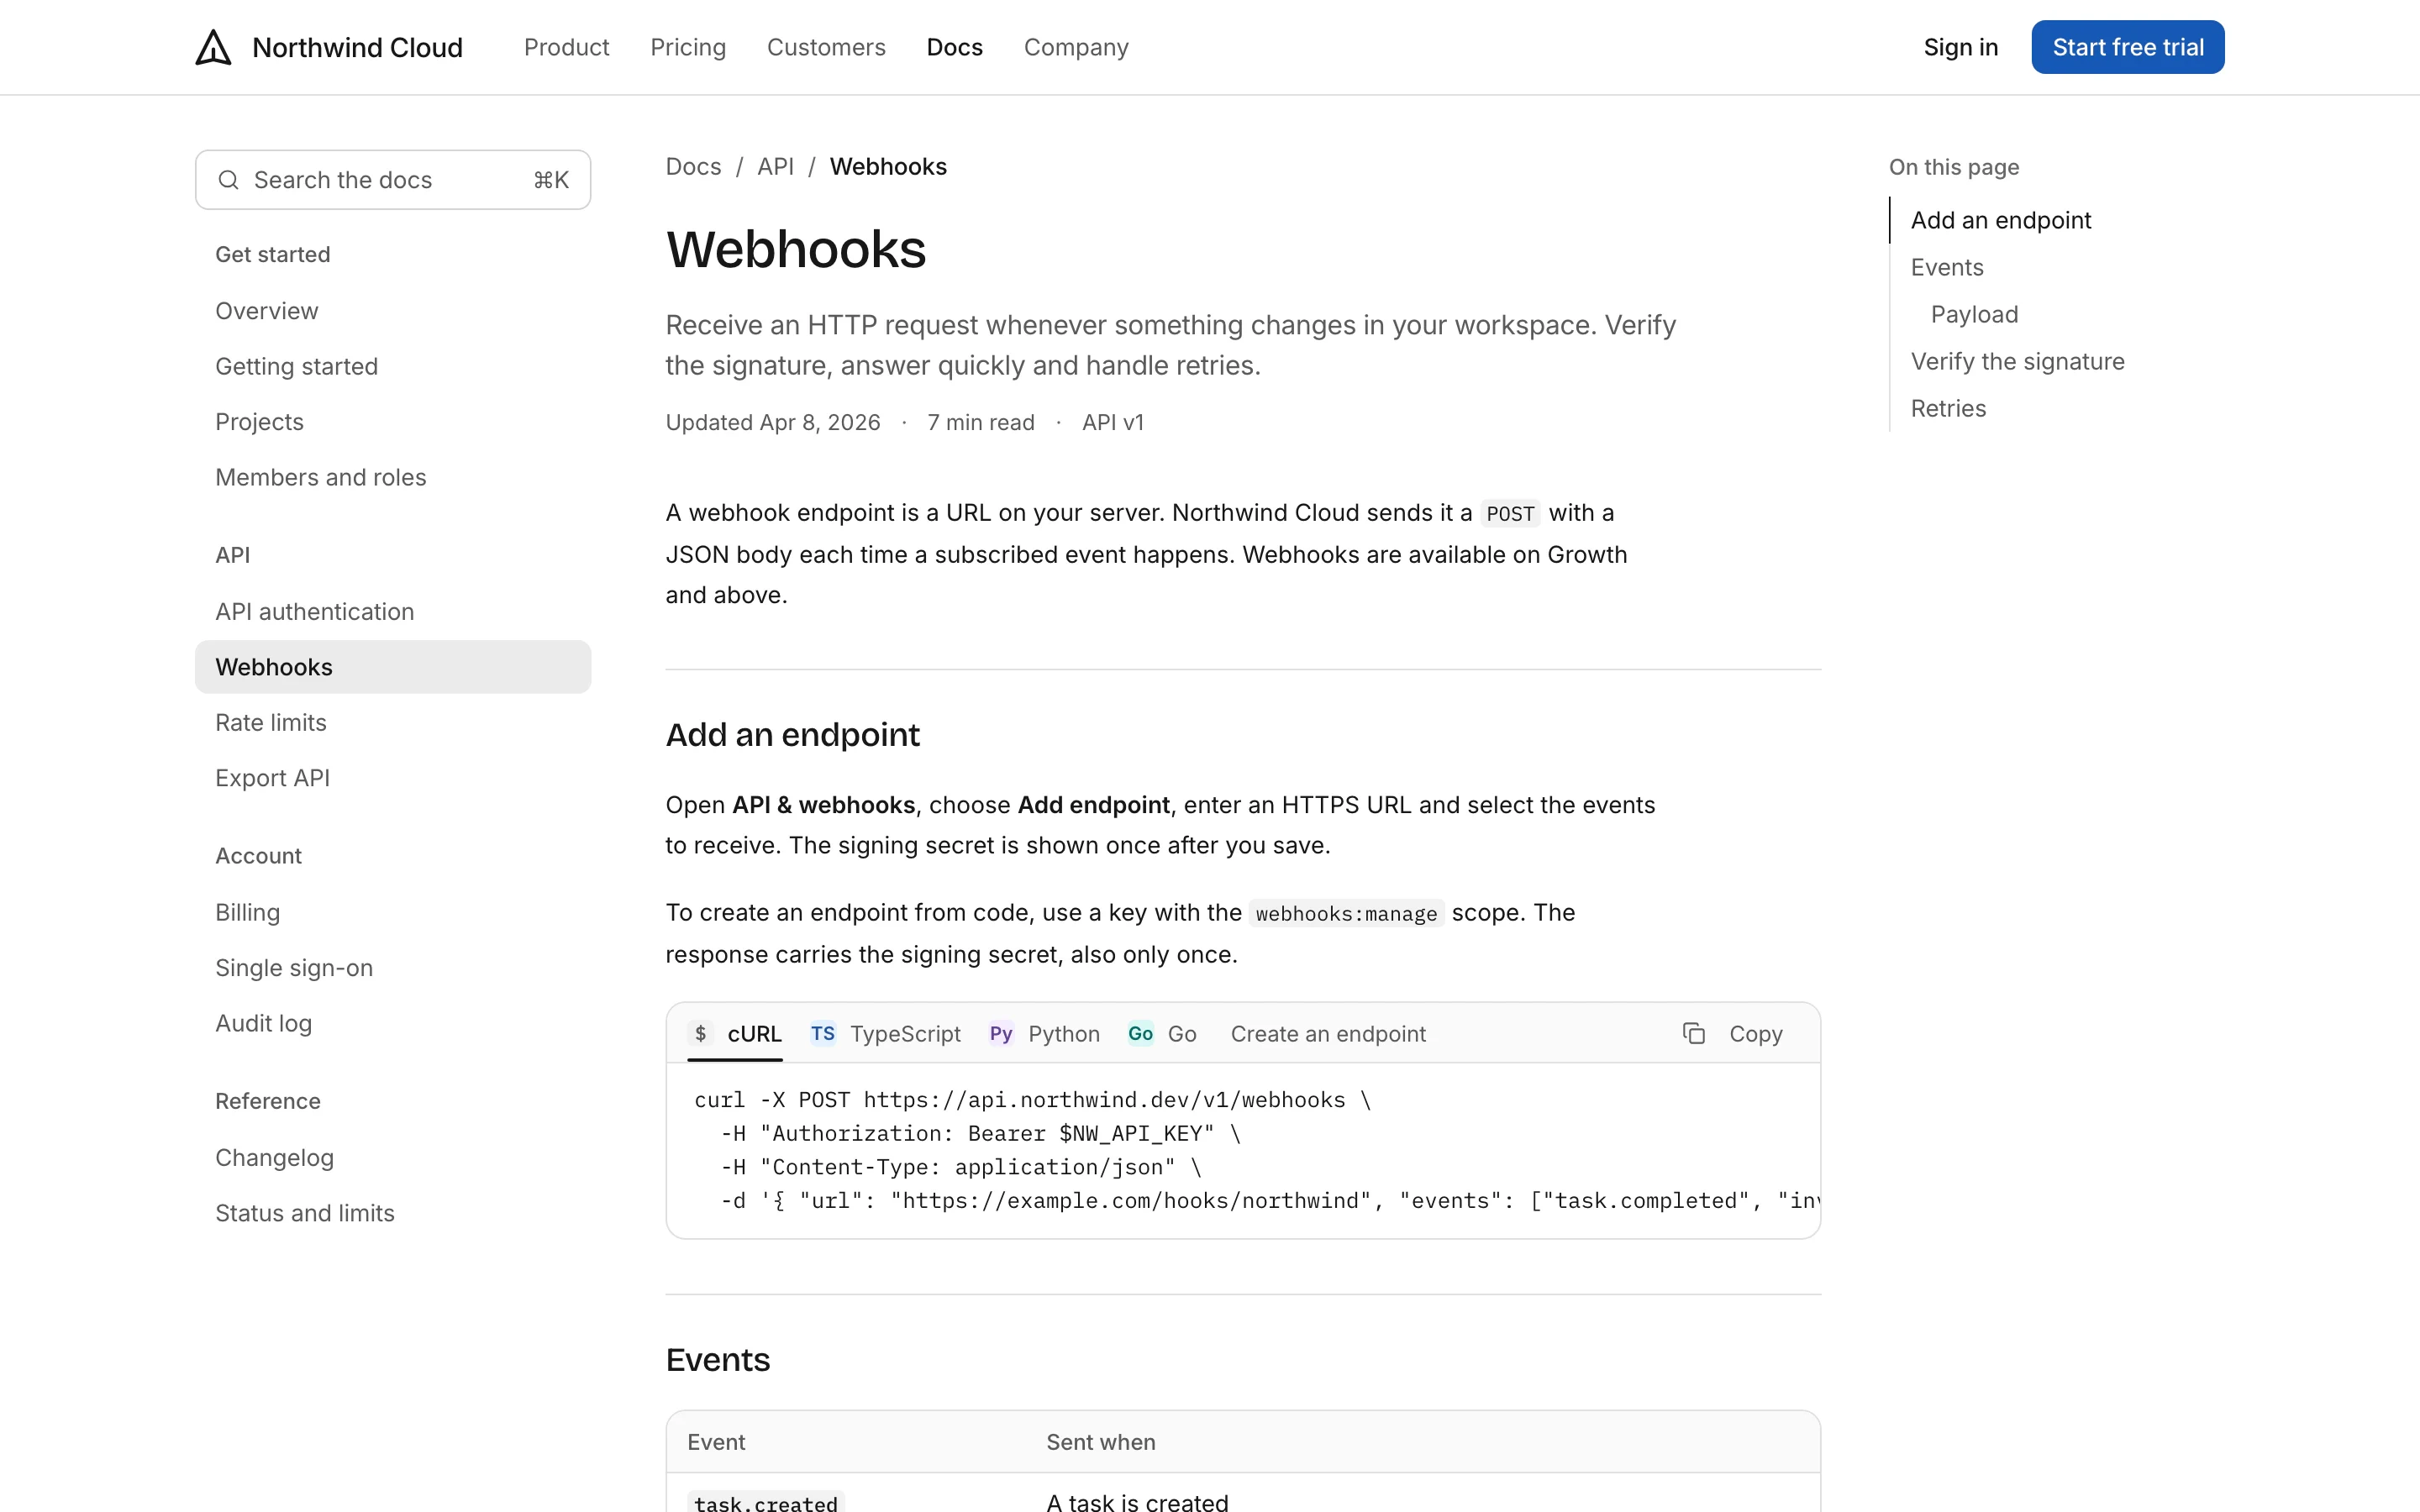Jump to Events in page outline
This screenshot has width=2420, height=1512.
[1947, 267]
